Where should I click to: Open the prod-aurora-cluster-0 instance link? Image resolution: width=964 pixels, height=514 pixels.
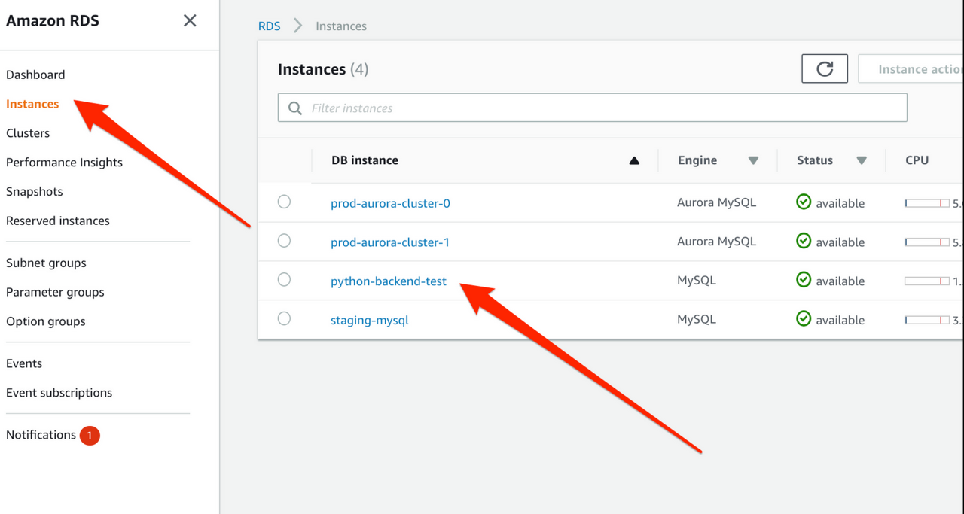390,203
